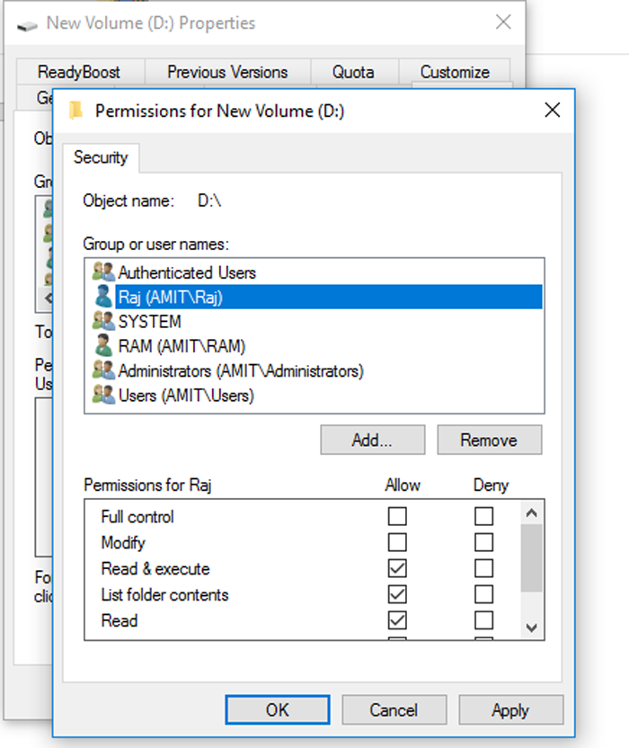
Task: Click the Remove button
Action: pyautogui.click(x=490, y=440)
